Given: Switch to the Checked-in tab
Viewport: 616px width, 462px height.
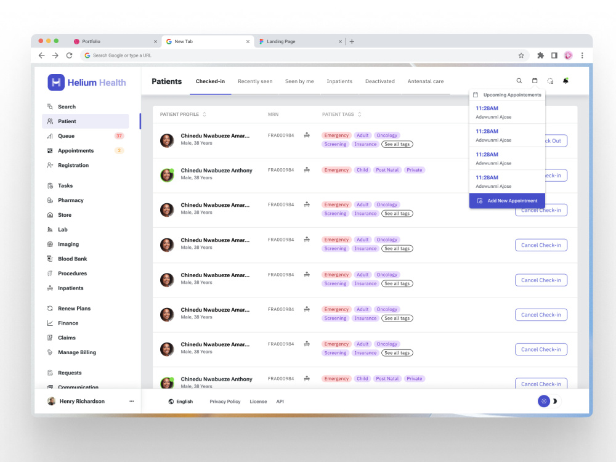Looking at the screenshot, I should click(210, 81).
